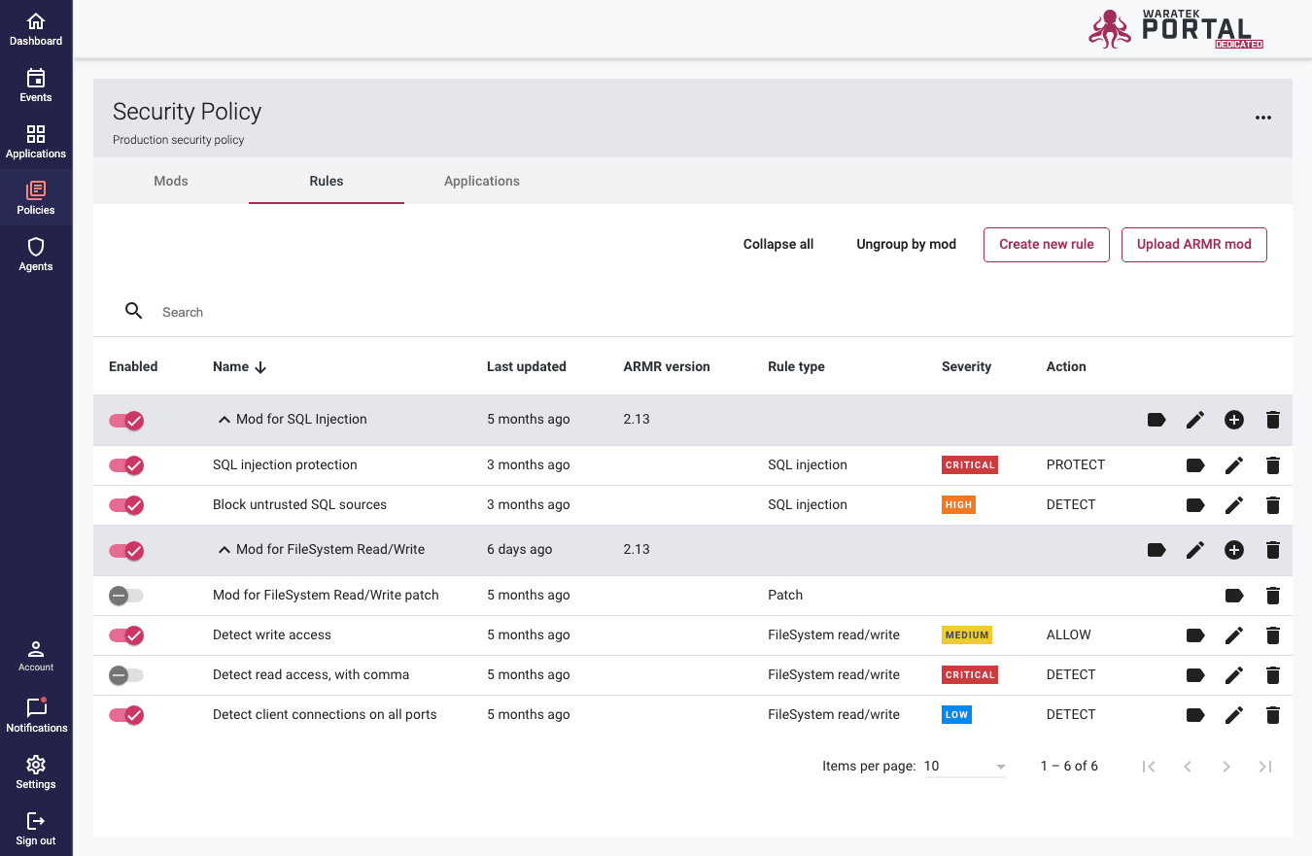Image resolution: width=1312 pixels, height=856 pixels.
Task: Collapse Mod for FileSystem Read/Write group
Action: pyautogui.click(x=224, y=550)
